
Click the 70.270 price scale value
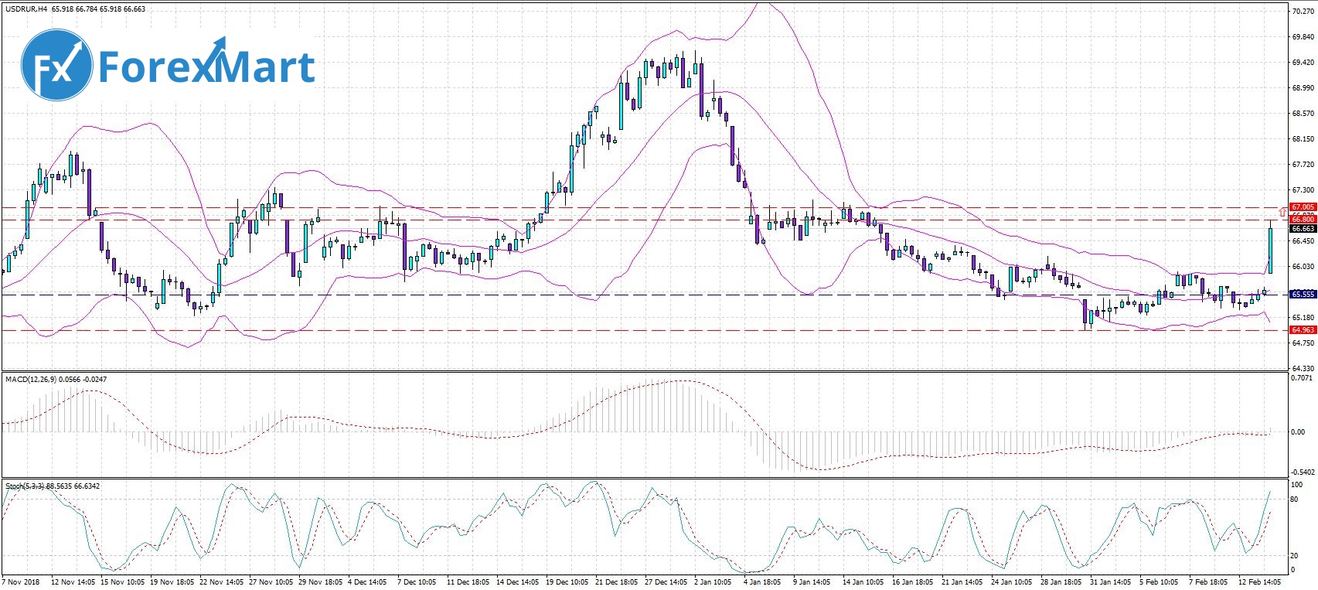coord(1303,12)
